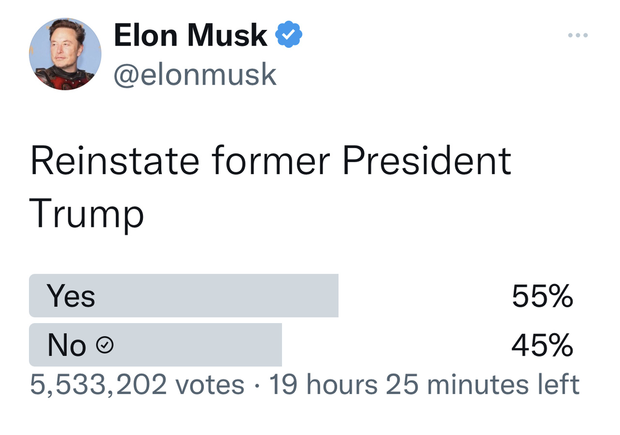
Task: Click the checkmark icon beside No
Action: click(x=105, y=345)
